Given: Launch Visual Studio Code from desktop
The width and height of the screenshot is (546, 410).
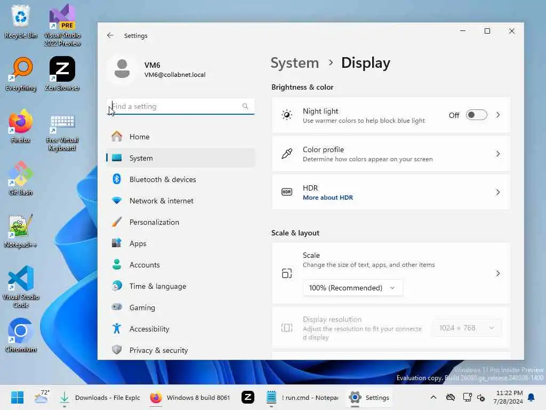Looking at the screenshot, I should [x=21, y=287].
